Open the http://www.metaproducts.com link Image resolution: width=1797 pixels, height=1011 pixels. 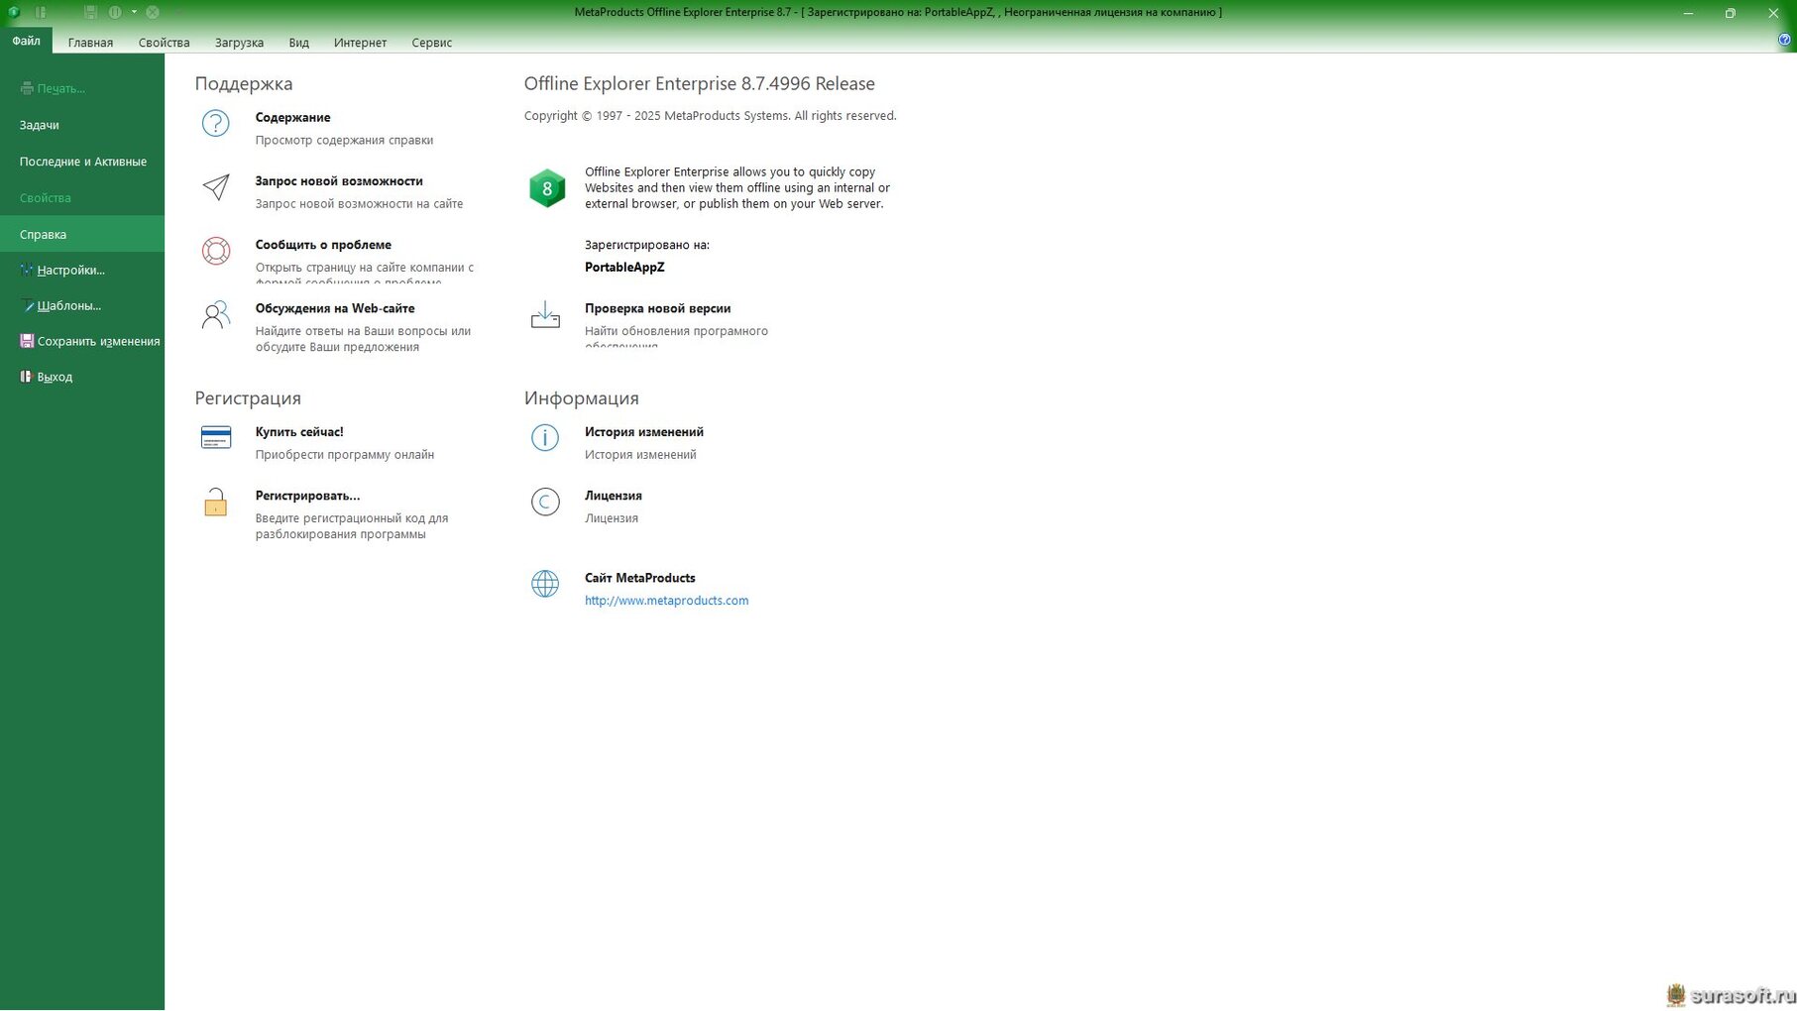(x=666, y=600)
